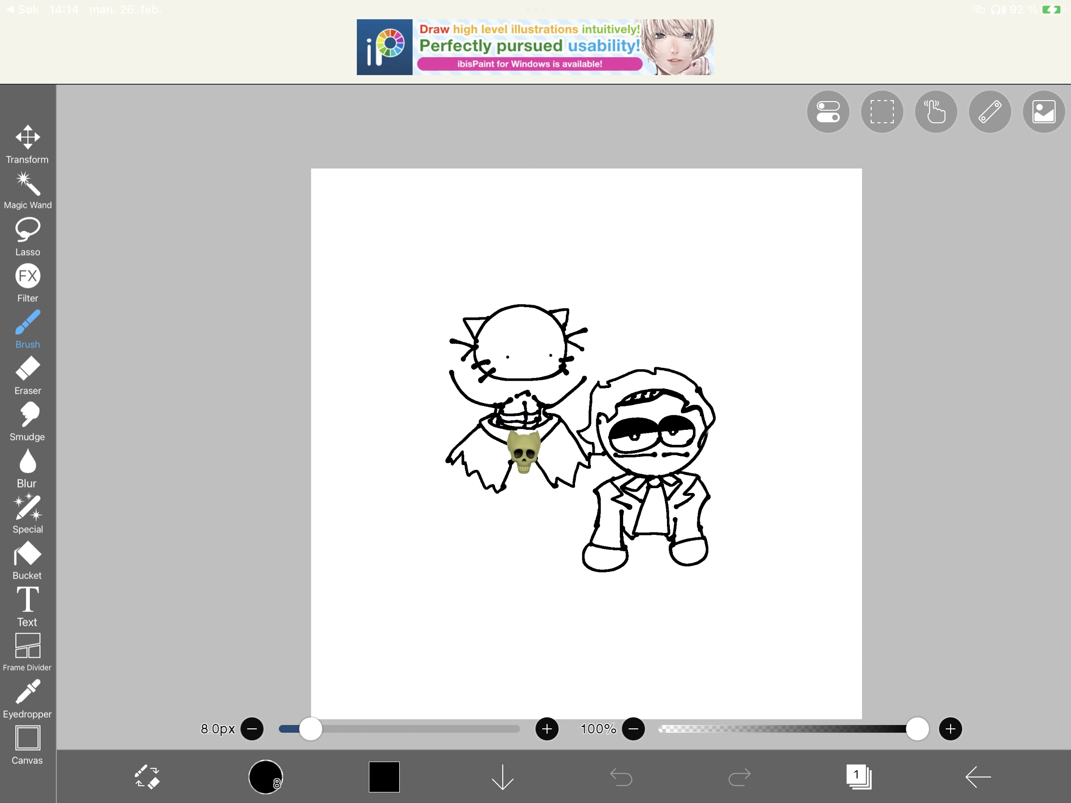1071x803 pixels.
Task: Open the layers panel showing 1
Action: (x=858, y=777)
